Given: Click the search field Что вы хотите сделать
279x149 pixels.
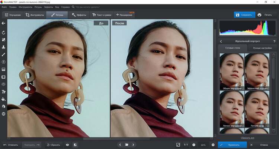Looking at the screenshot, I should coord(87,7).
